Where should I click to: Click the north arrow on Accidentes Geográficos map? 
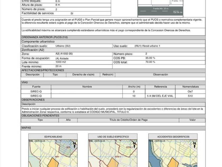click(x=195, y=145)
